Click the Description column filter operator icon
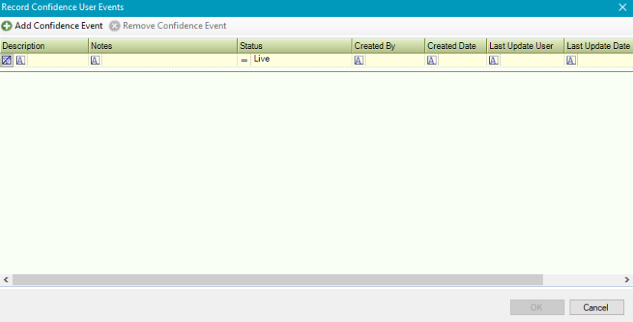This screenshot has height=322, width=633. click(x=21, y=60)
